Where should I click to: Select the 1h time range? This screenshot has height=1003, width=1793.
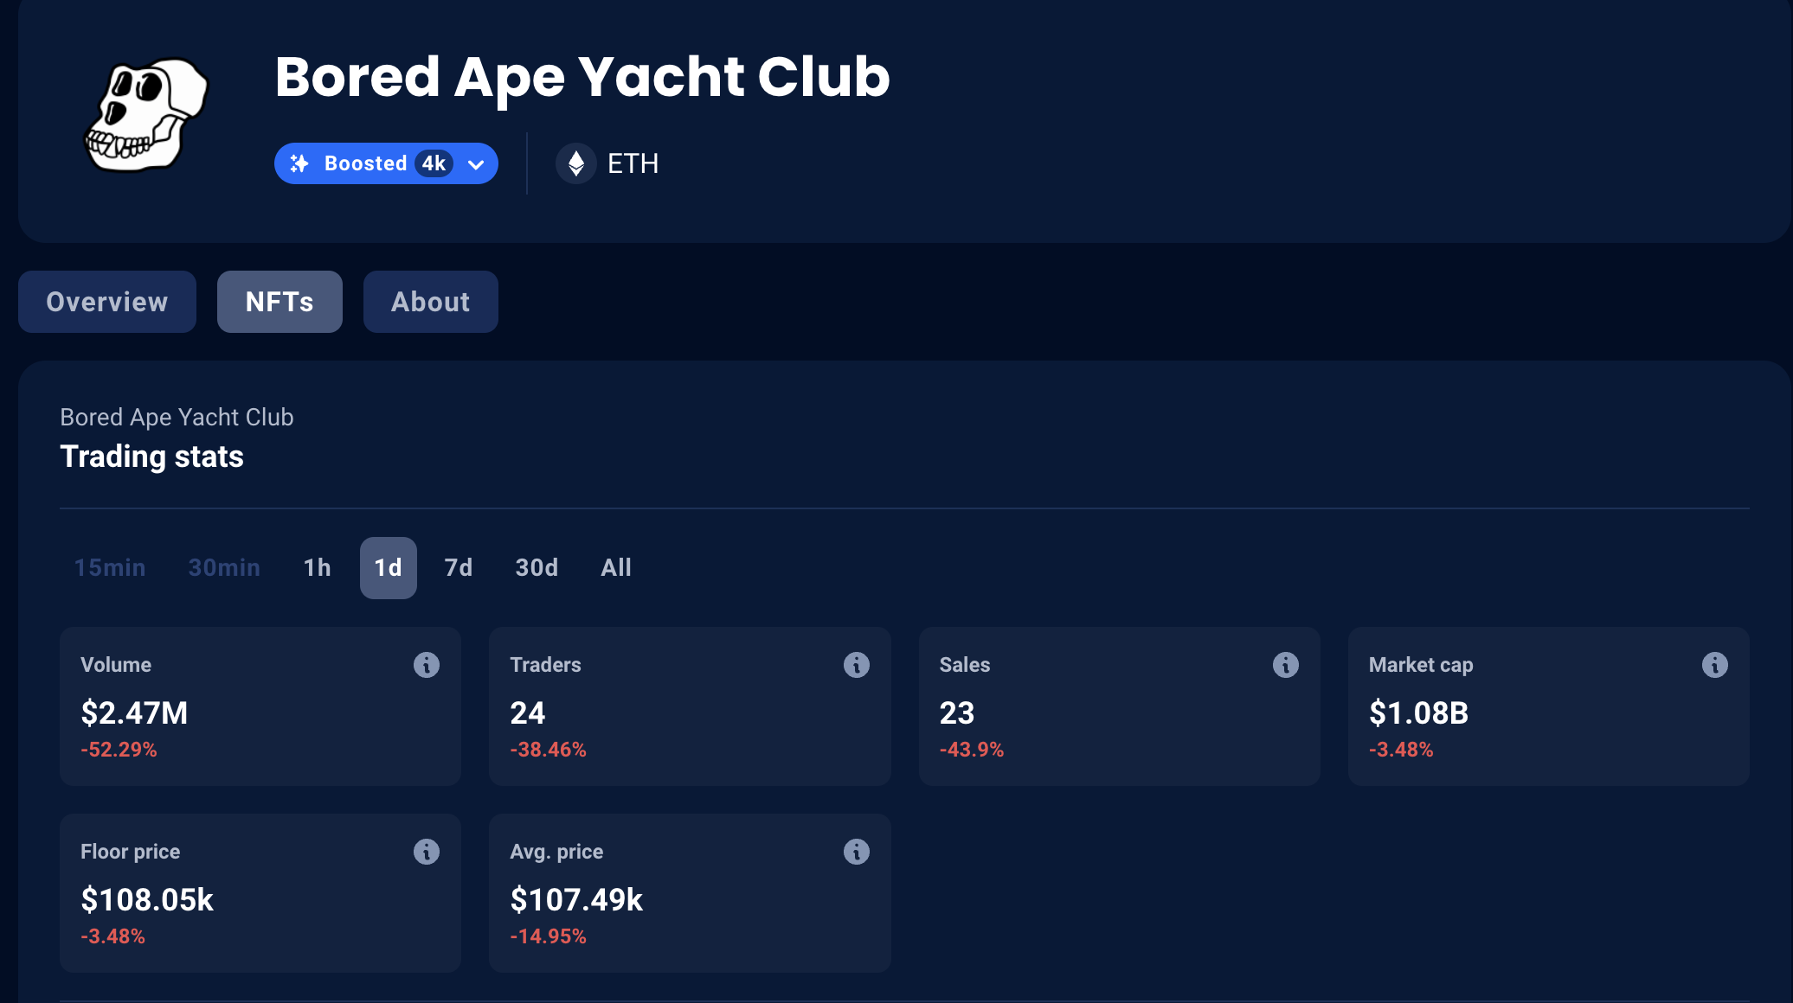(x=317, y=567)
